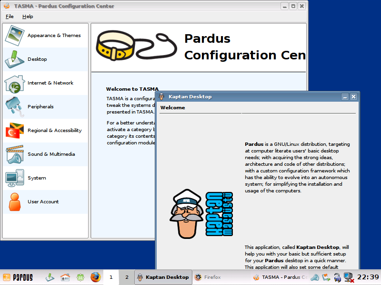Screen dimensions: 381x285
Task: Close the Kaptan Desktop window
Action: pos(353,97)
